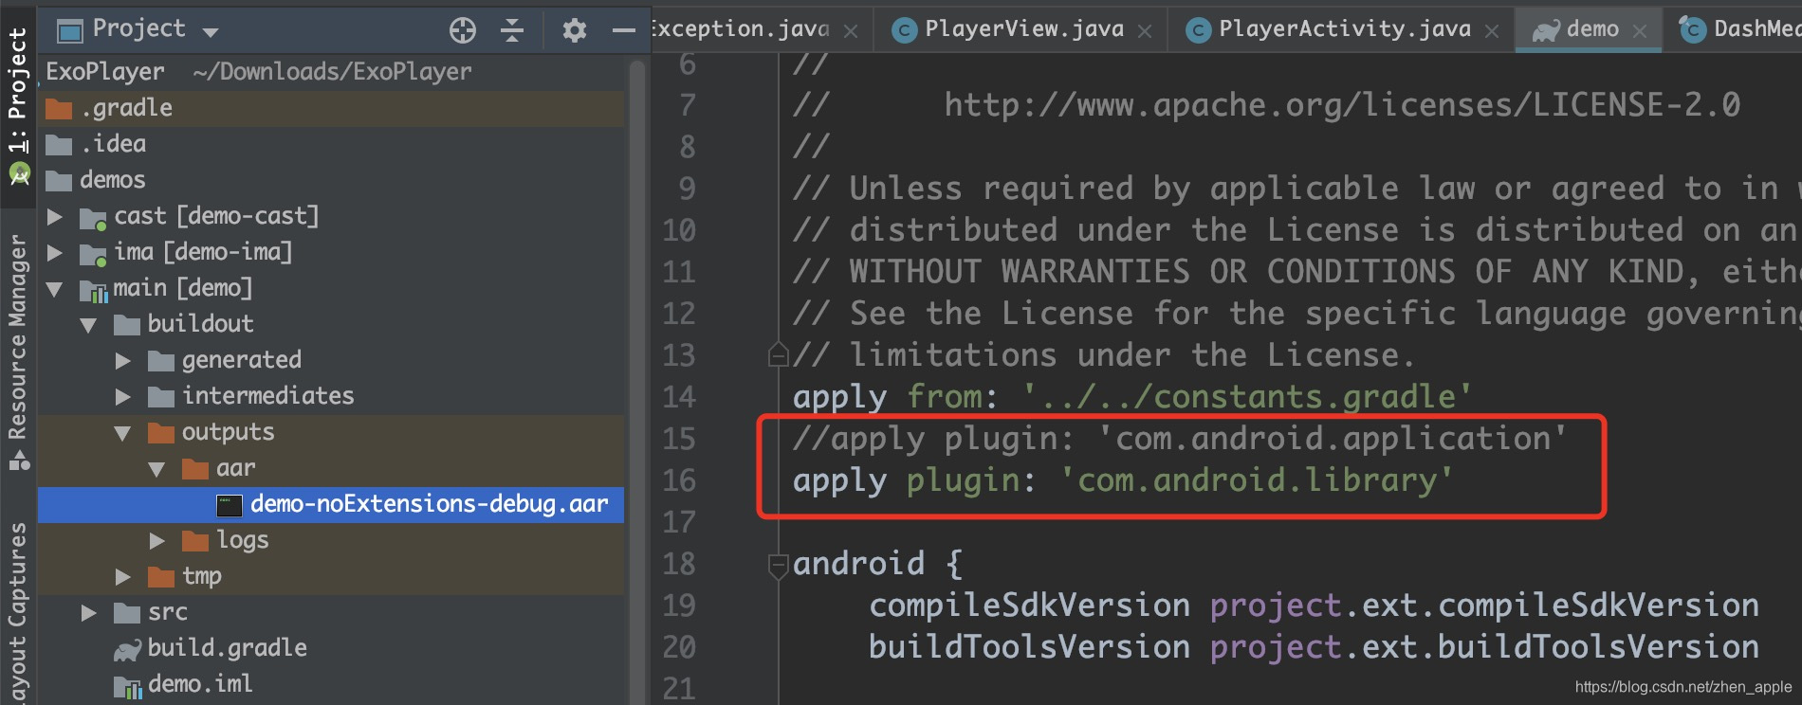Click the aar folder icon
This screenshot has width=1802, height=705.
pyautogui.click(x=195, y=469)
